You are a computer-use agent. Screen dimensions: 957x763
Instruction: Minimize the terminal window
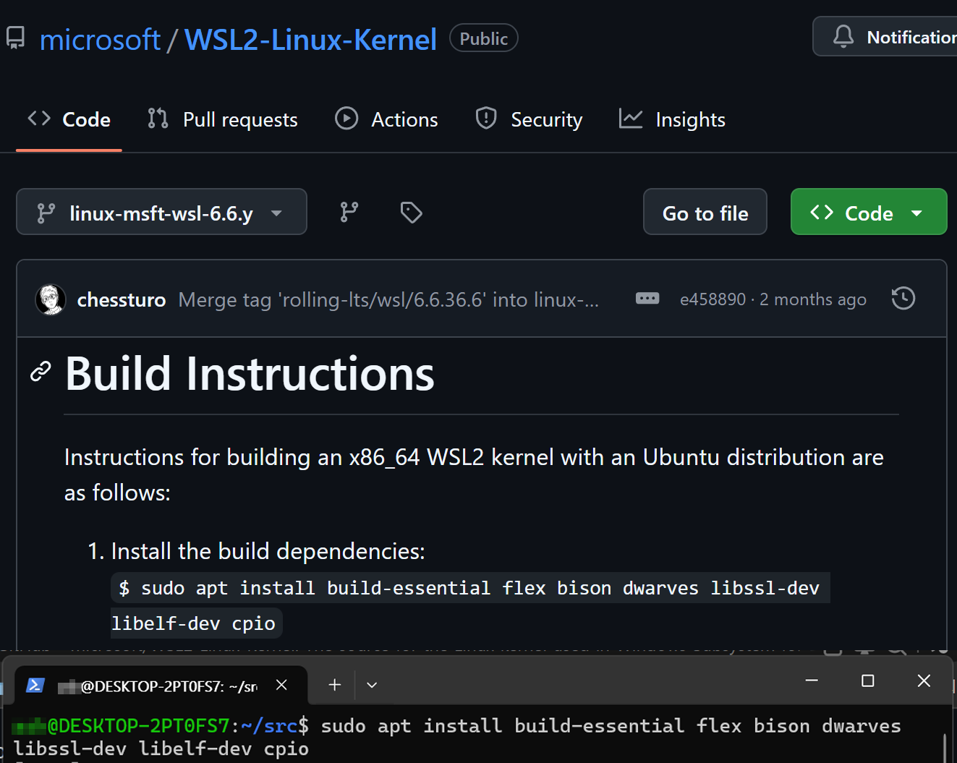[x=812, y=681]
